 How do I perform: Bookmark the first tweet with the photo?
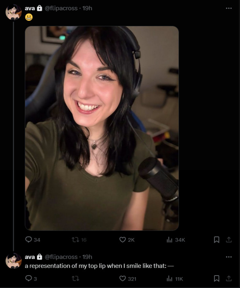(x=217, y=240)
